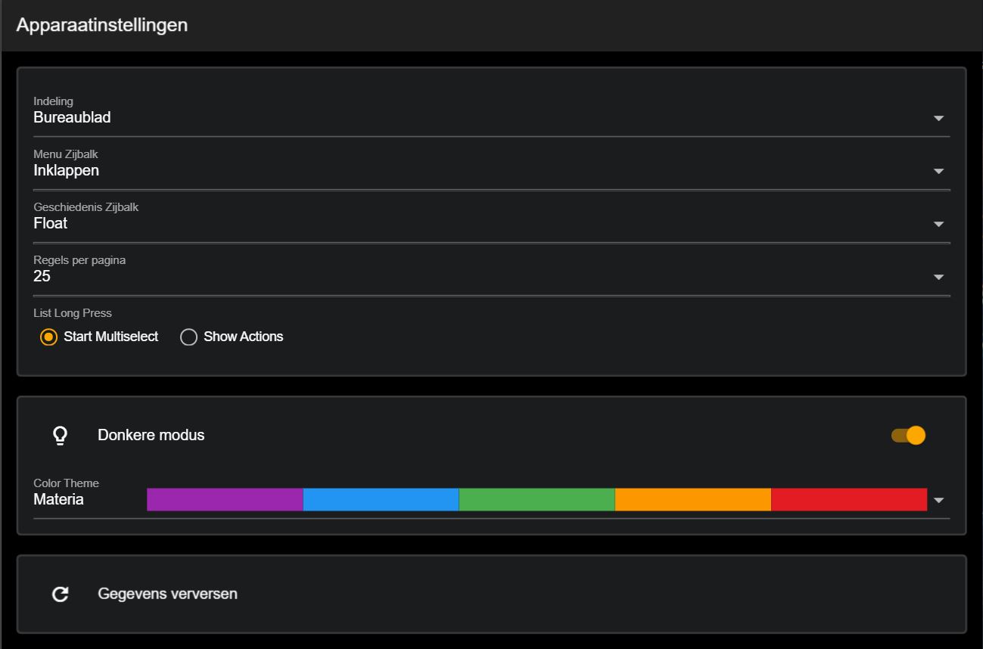Click the refresh icon beside Gegevens verversen
The height and width of the screenshot is (649, 983).
click(60, 594)
